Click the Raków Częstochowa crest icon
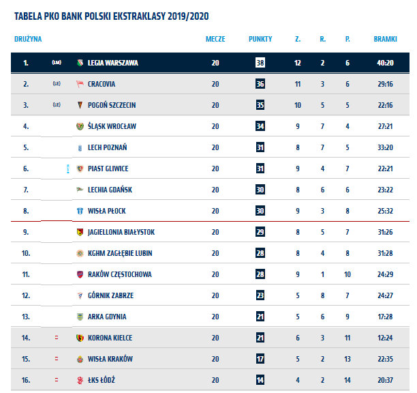 (80, 274)
